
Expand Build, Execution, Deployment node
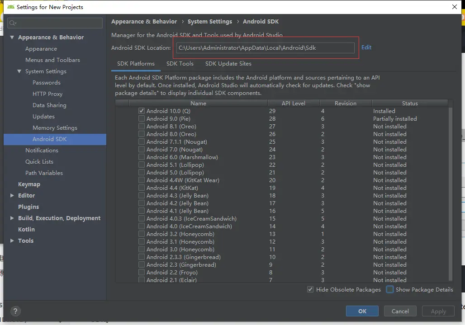tap(12, 218)
